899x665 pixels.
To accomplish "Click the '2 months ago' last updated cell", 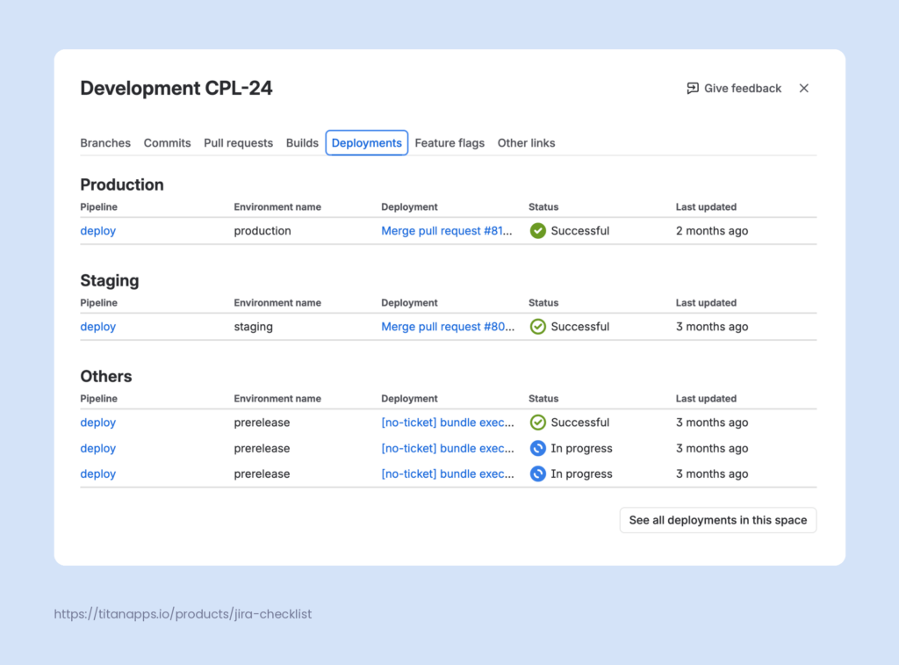I will 712,231.
